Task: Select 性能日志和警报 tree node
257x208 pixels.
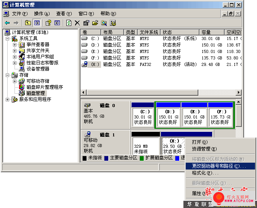Action: (42, 63)
